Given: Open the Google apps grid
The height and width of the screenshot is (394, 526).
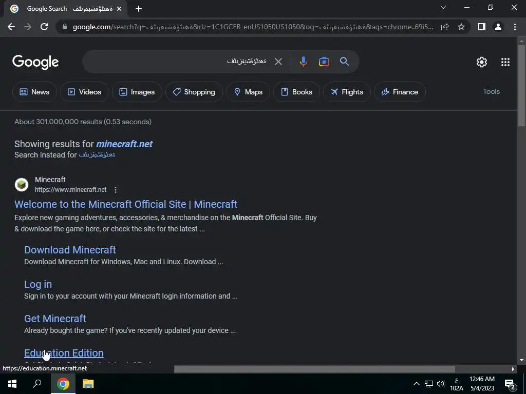Looking at the screenshot, I should [x=505, y=62].
